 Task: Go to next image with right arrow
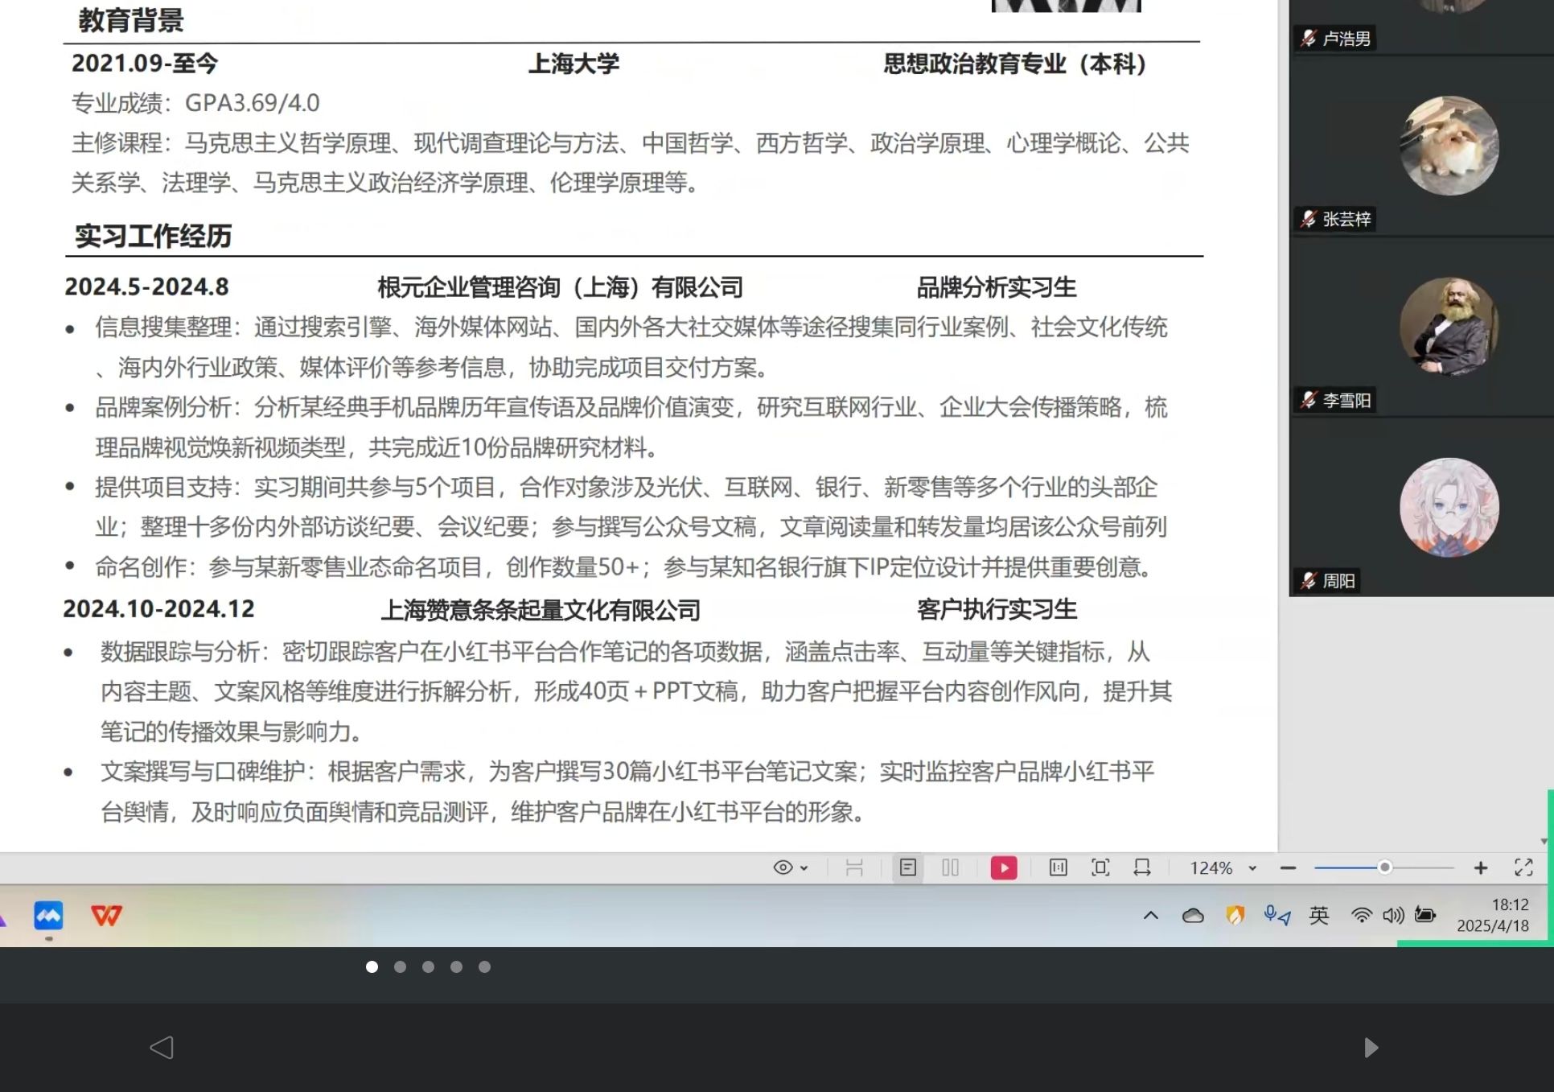[1371, 1047]
